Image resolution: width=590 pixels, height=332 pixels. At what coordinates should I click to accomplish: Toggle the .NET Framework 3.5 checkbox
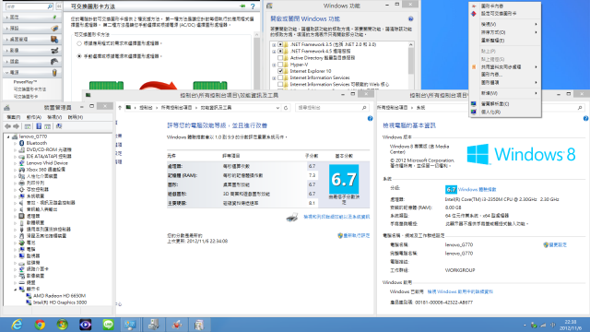[280, 44]
